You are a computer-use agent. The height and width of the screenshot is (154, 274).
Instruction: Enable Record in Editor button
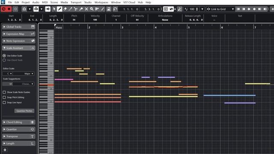[9, 9]
